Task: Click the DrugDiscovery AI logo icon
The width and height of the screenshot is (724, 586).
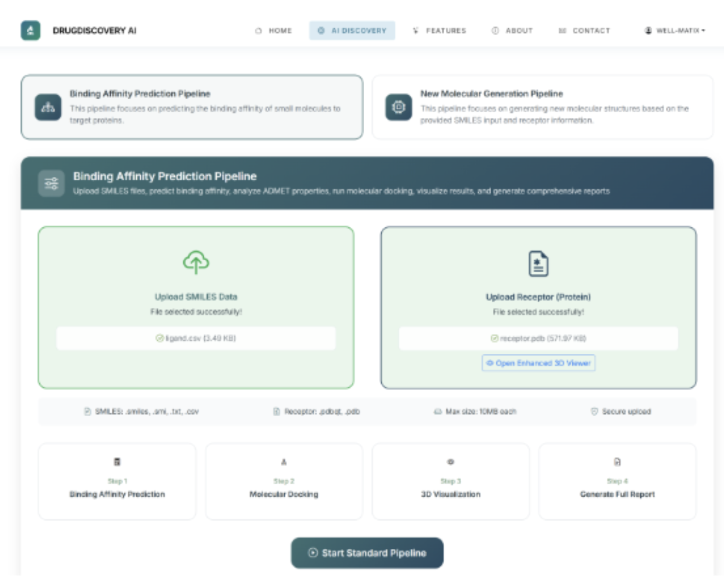Action: (x=30, y=30)
